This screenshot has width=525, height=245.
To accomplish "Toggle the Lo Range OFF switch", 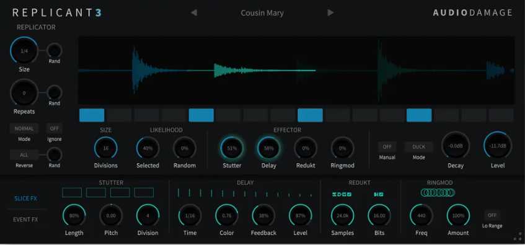I will (492, 215).
